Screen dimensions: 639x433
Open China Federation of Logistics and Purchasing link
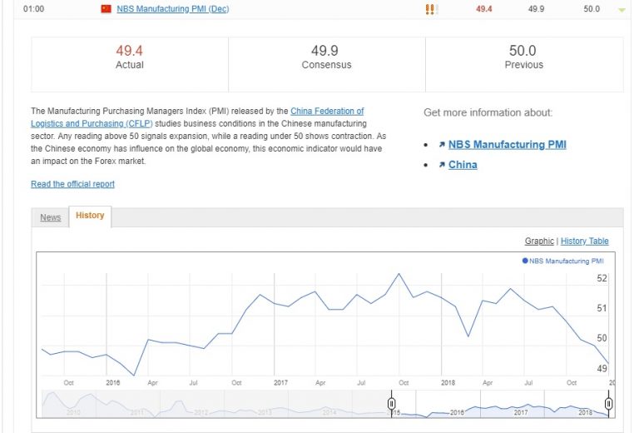327,111
